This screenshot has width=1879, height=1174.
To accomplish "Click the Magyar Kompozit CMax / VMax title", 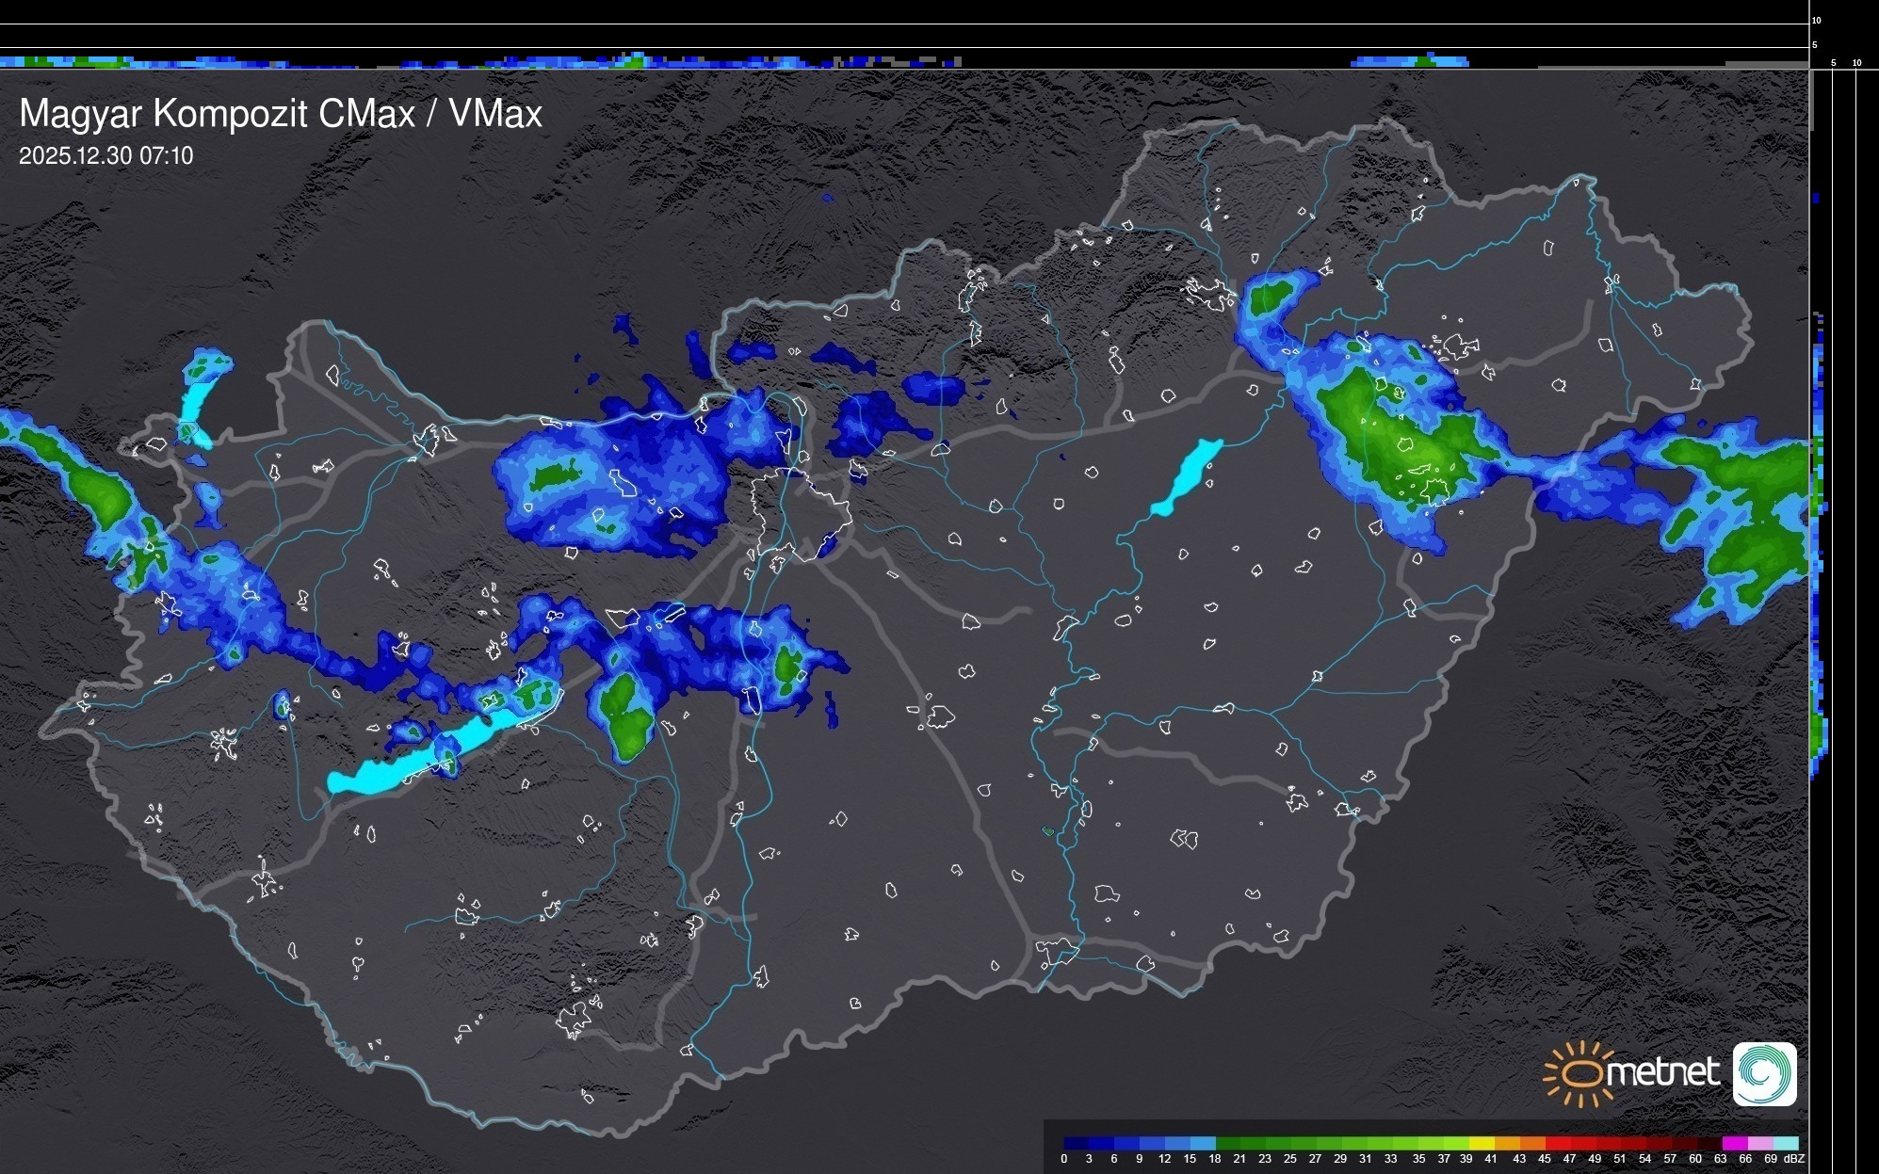I will pos(281,114).
